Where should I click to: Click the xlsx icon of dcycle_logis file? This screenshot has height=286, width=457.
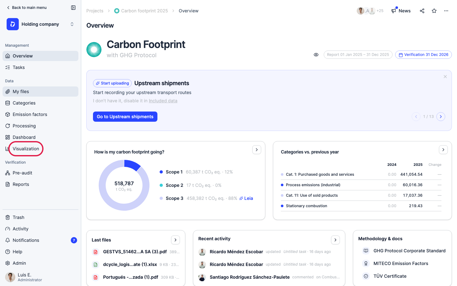pos(95,265)
